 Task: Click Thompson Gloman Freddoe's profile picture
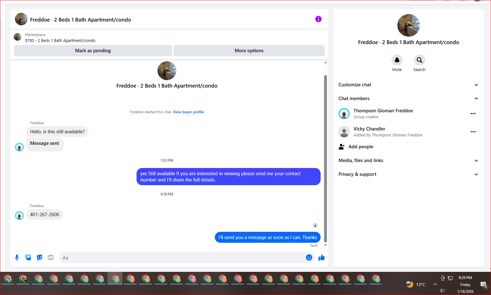(x=344, y=114)
